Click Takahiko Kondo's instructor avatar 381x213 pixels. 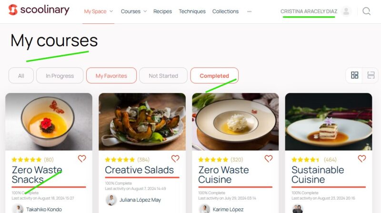pos(18,209)
